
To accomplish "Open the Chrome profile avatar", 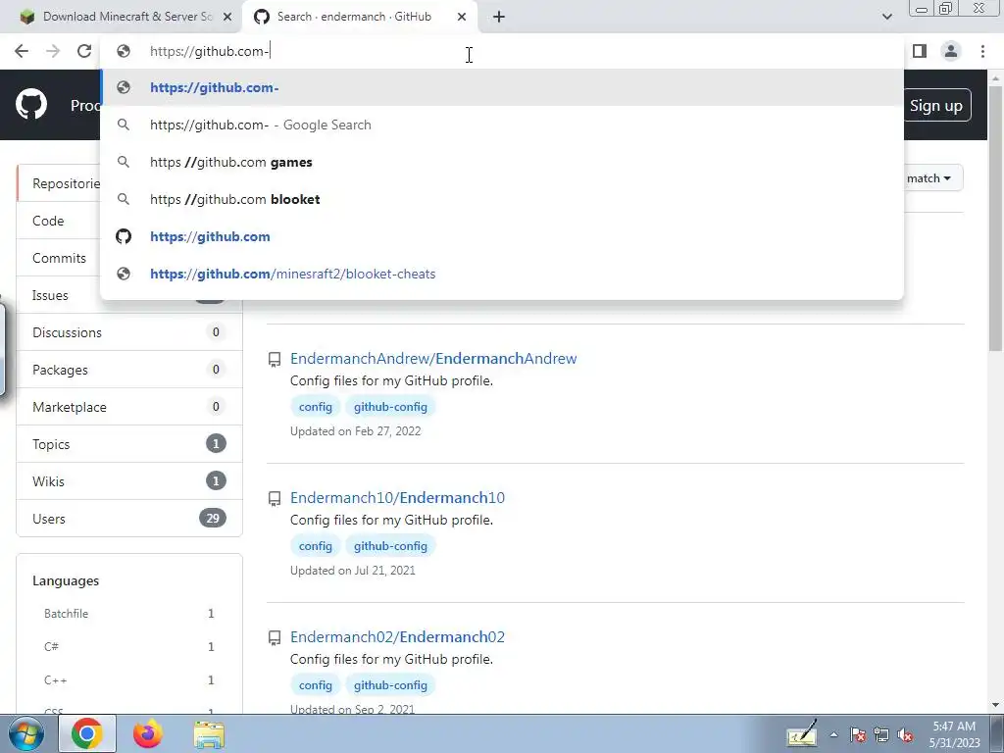I will (951, 51).
